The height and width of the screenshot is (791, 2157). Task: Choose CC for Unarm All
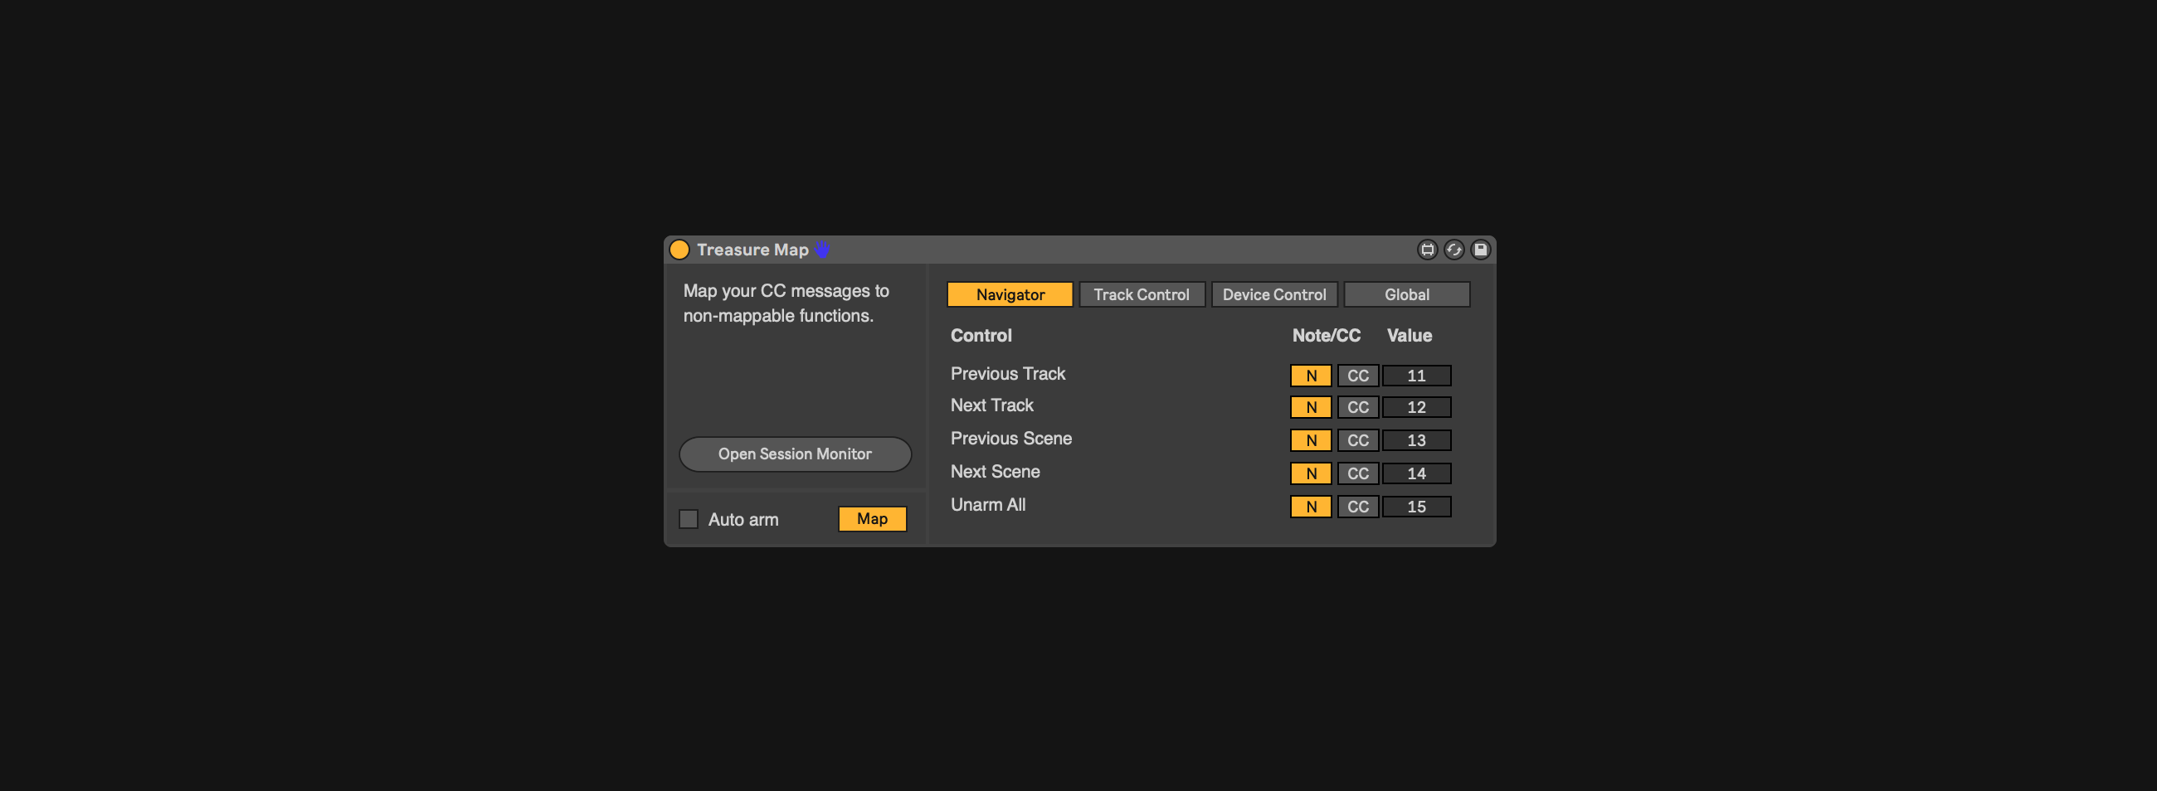(1357, 507)
